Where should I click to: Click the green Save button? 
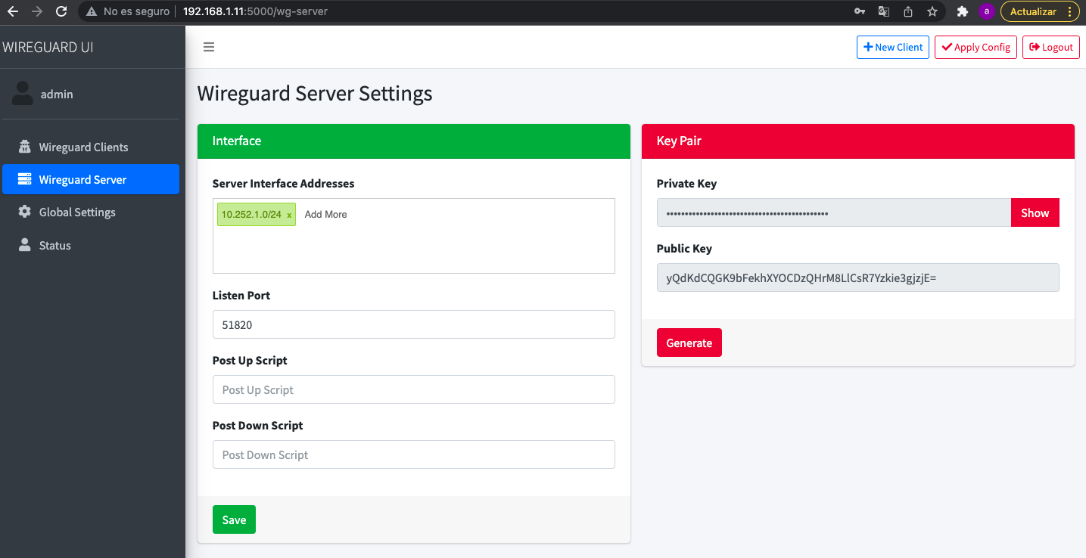click(x=234, y=519)
